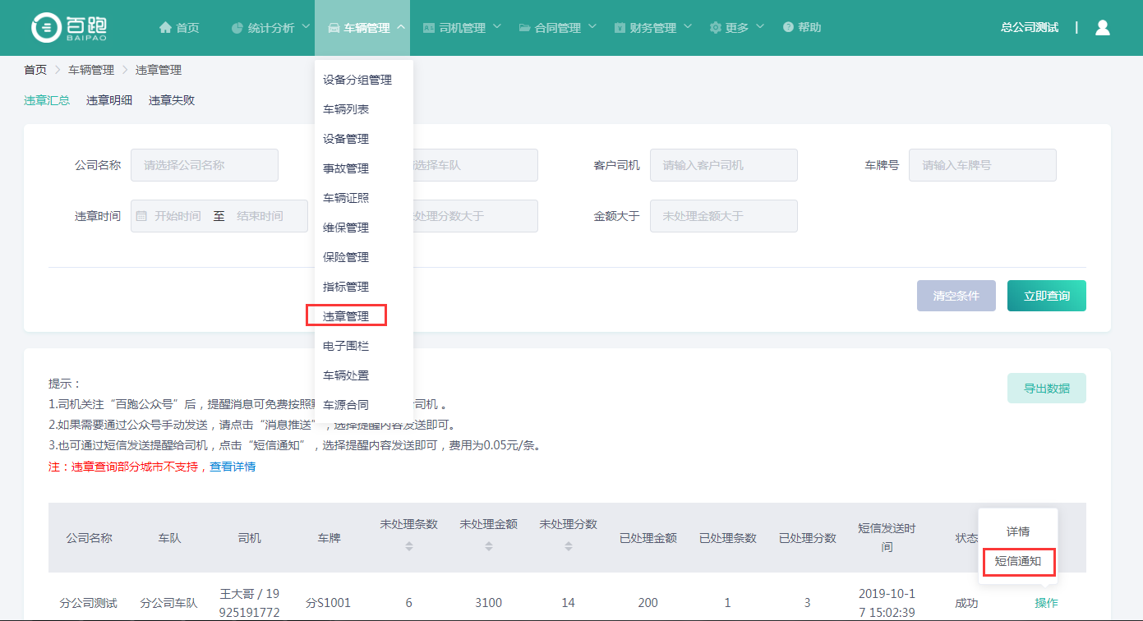Screen dimensions: 1143x621
Task: Open the 公司名称 selection dropdown
Action: (204, 165)
